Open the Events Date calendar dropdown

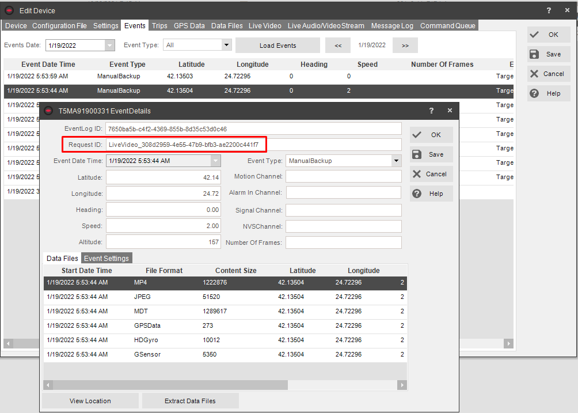click(x=112, y=44)
